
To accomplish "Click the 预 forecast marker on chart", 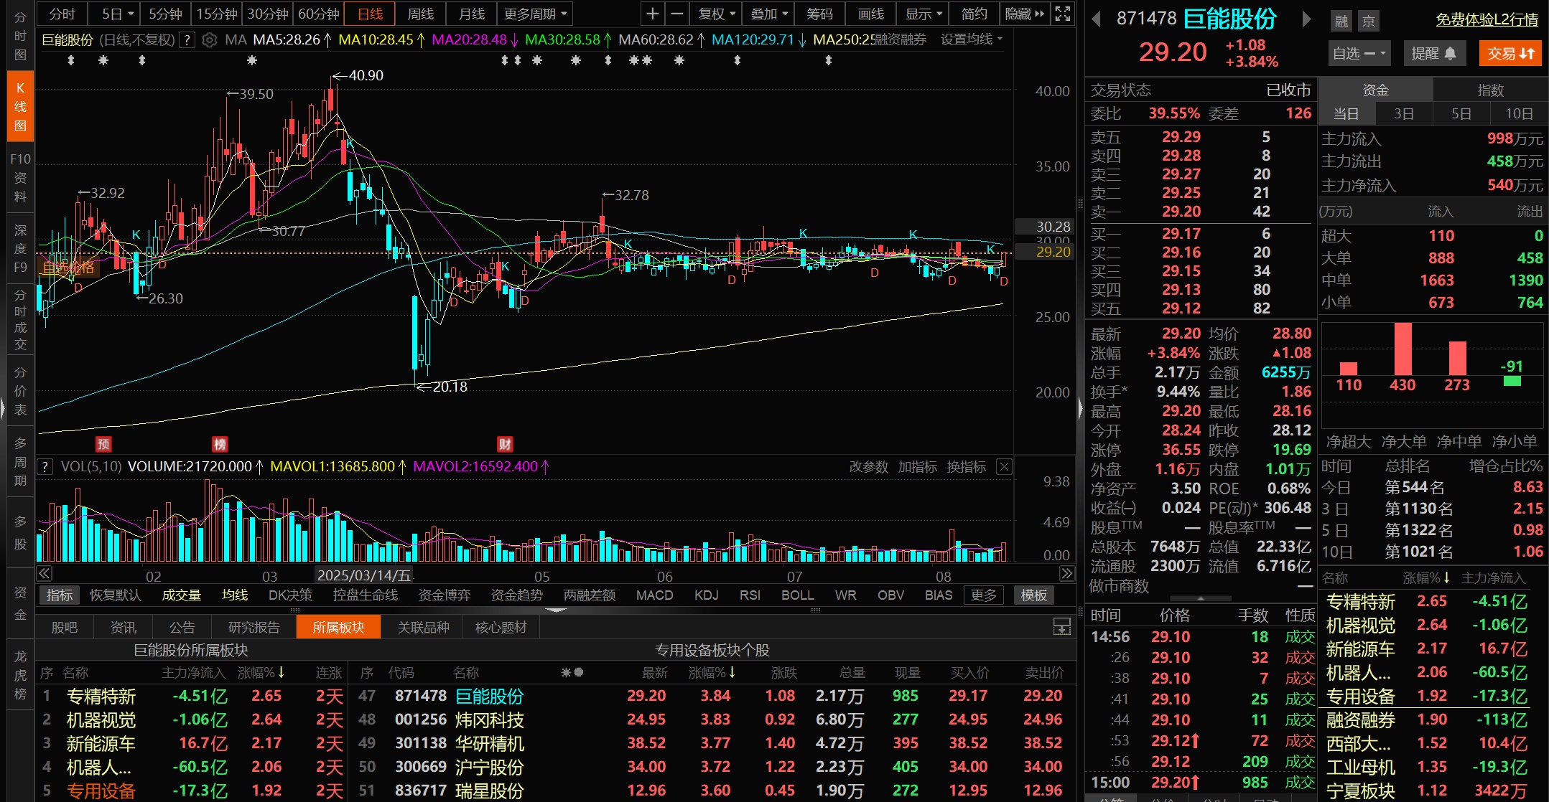I will tap(103, 444).
